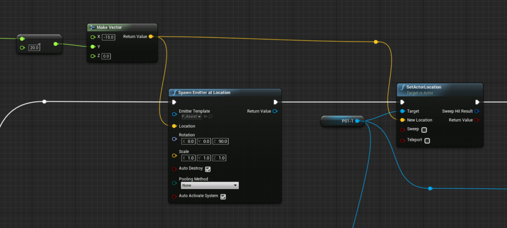Select the Make Vector node title
This screenshot has width=507, height=228.
click(109, 28)
